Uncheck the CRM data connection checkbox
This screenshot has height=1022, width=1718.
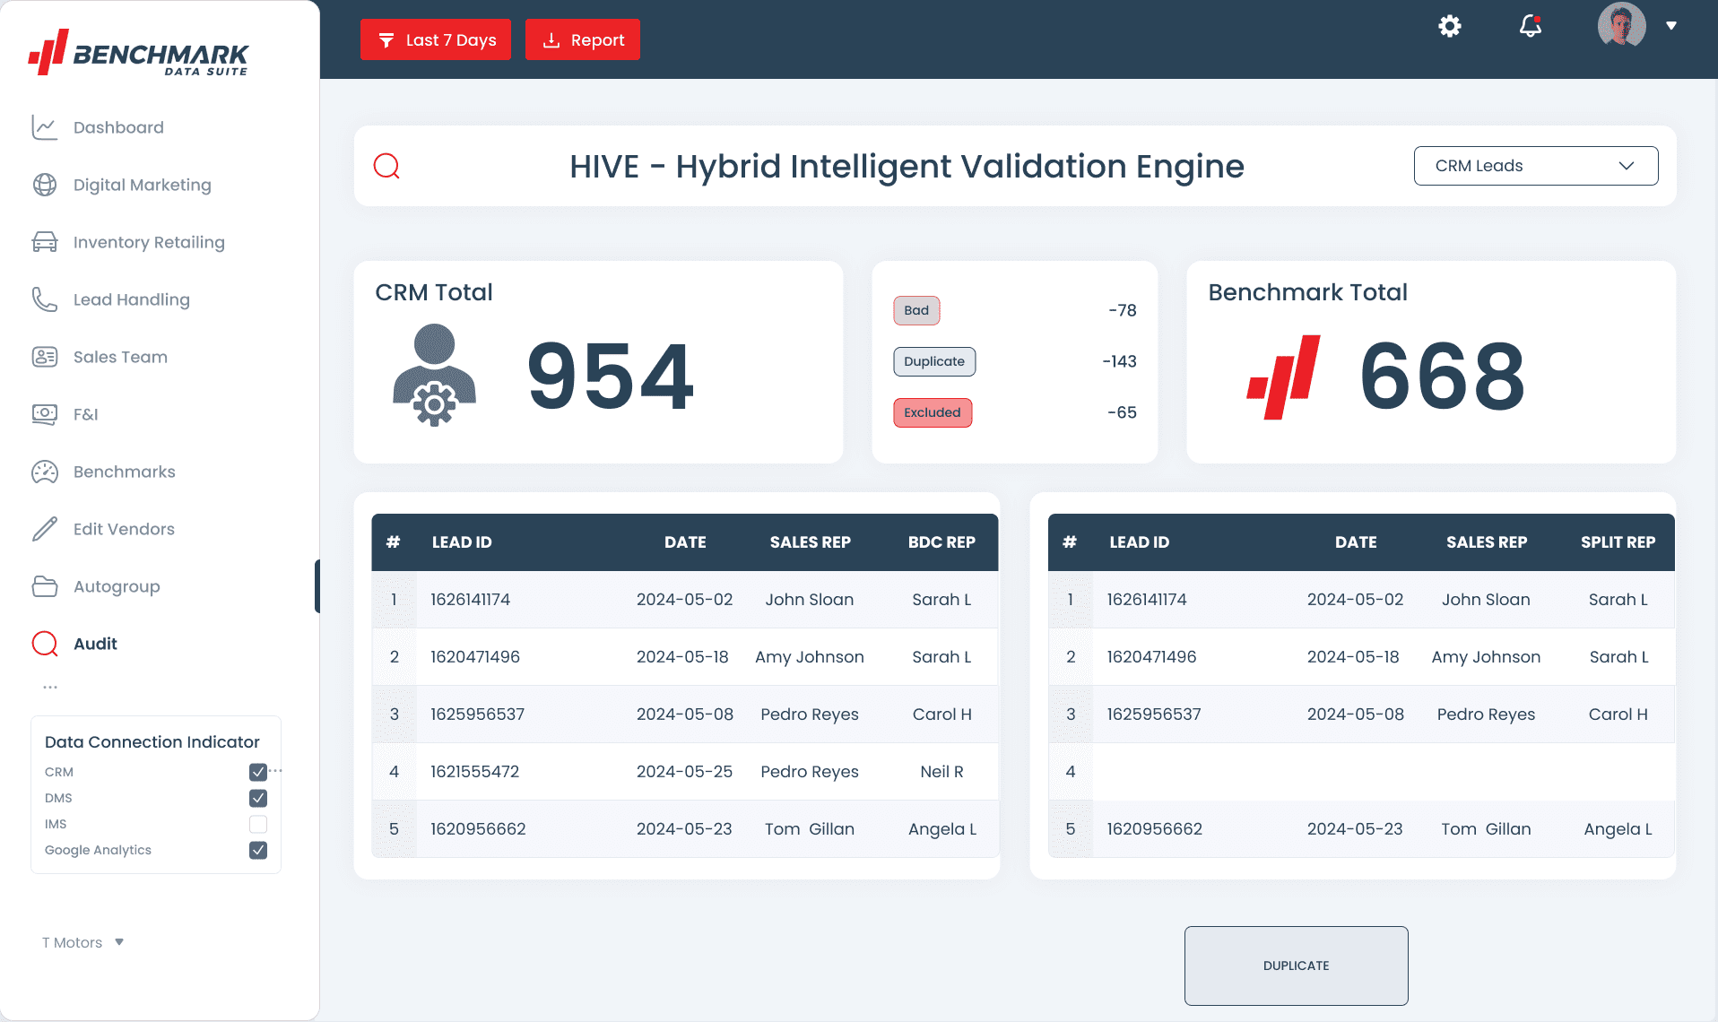coord(258,772)
